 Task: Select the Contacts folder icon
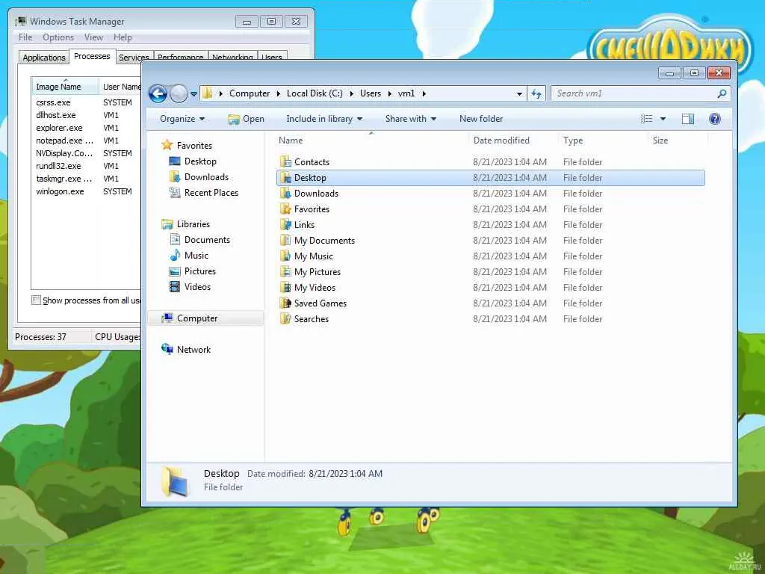(x=285, y=161)
